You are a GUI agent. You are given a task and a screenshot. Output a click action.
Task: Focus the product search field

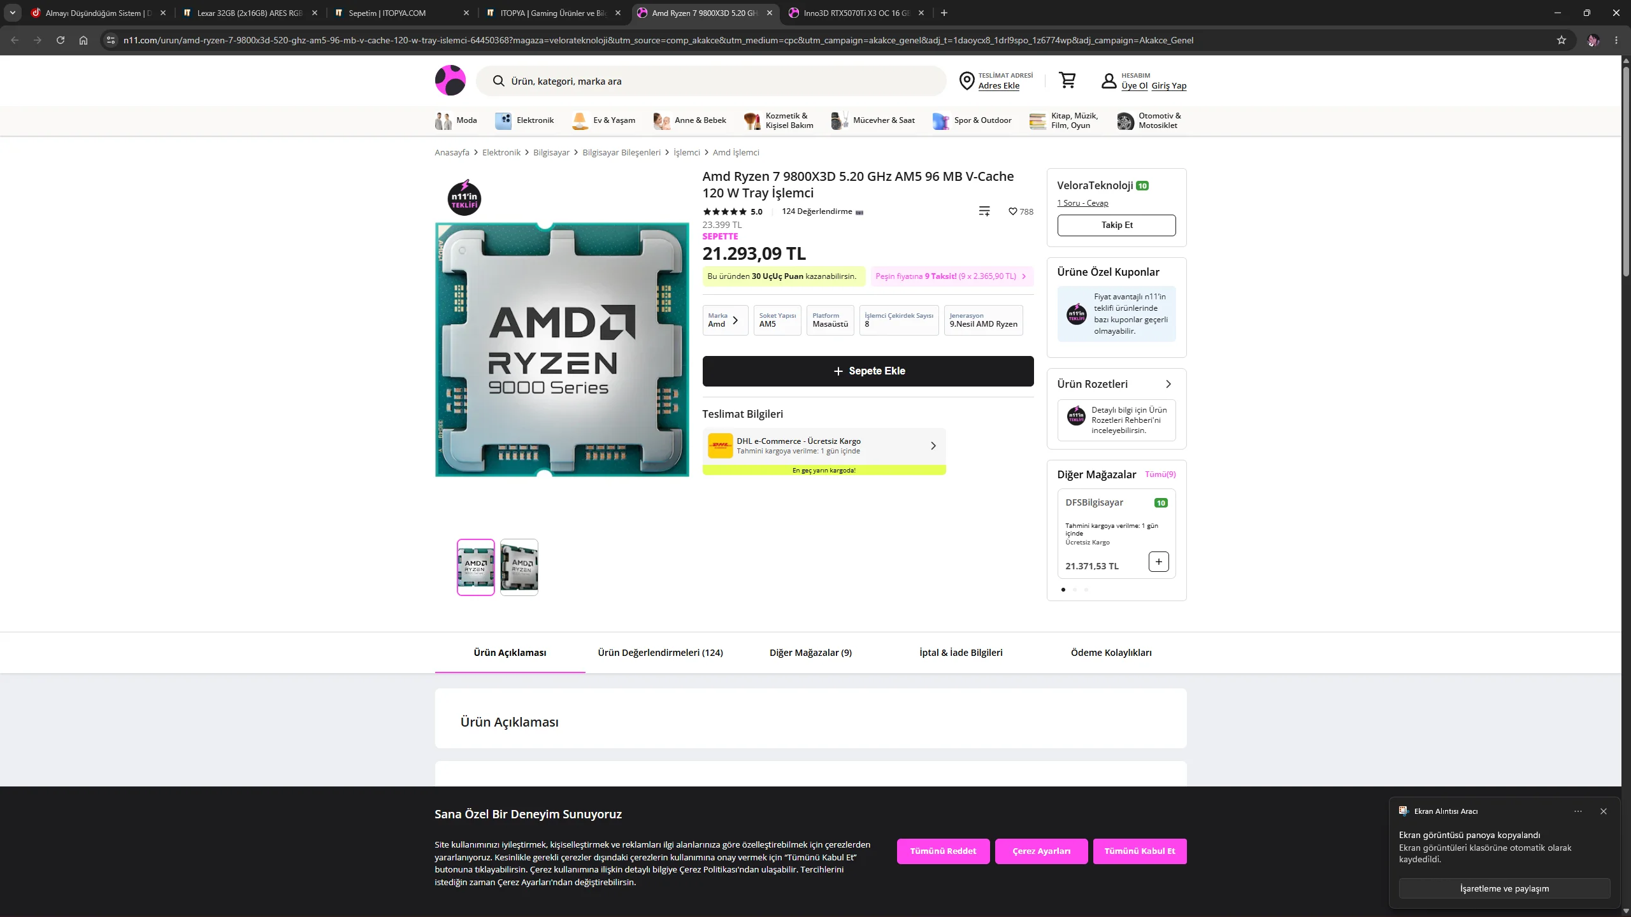[x=711, y=81]
